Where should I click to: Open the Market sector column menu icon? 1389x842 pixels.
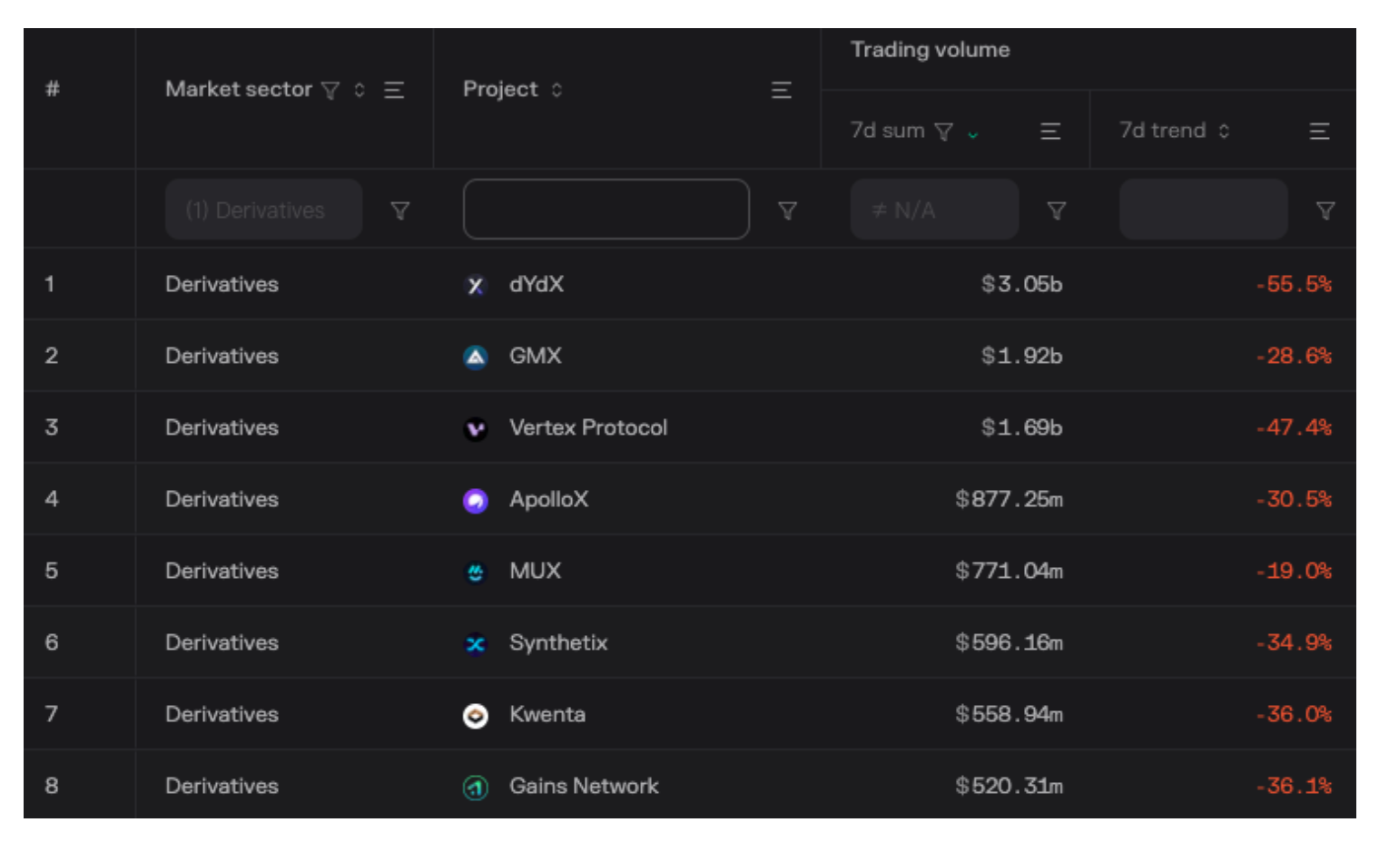coord(394,90)
